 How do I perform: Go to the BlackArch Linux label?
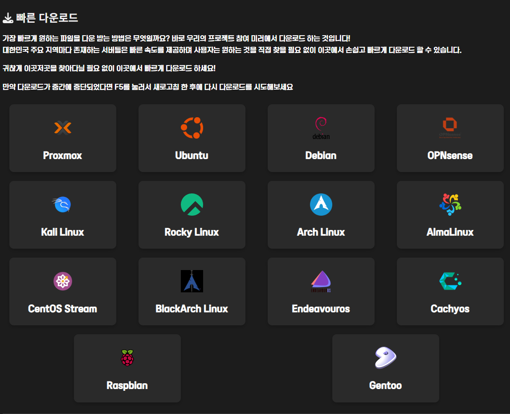pyautogui.click(x=192, y=309)
